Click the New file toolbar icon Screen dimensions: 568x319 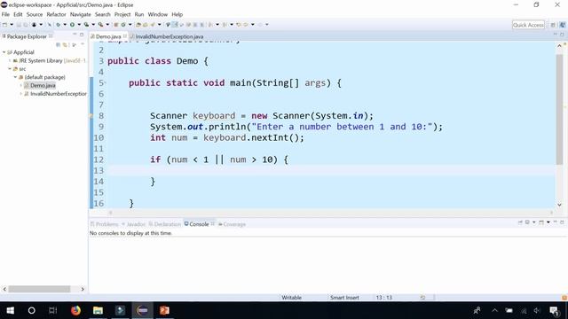4,25
